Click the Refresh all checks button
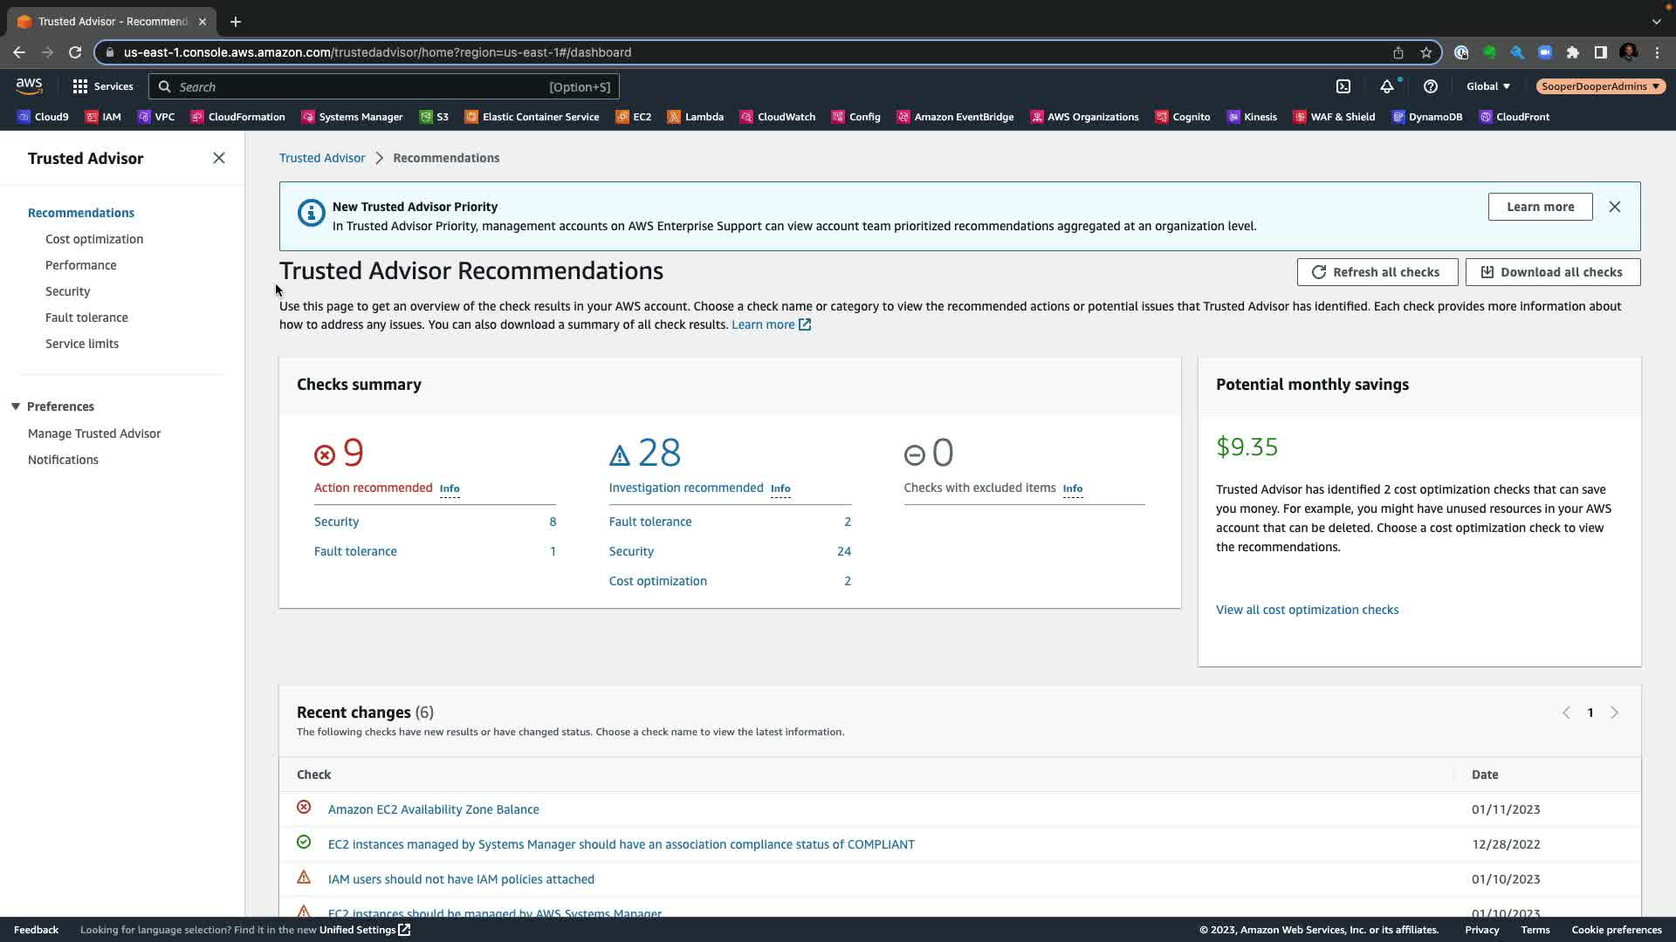Viewport: 1676px width, 942px height. pos(1377,272)
